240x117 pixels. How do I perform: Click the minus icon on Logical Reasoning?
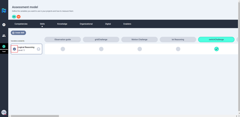(38, 49)
